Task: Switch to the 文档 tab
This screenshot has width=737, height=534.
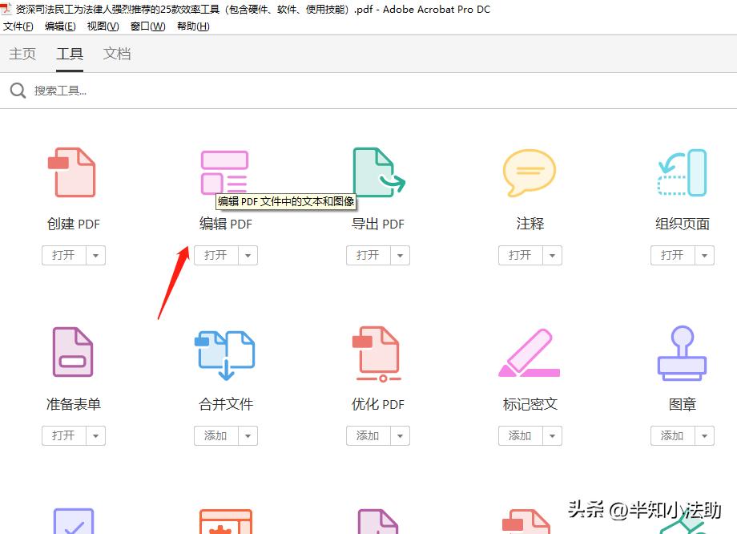Action: coord(116,54)
